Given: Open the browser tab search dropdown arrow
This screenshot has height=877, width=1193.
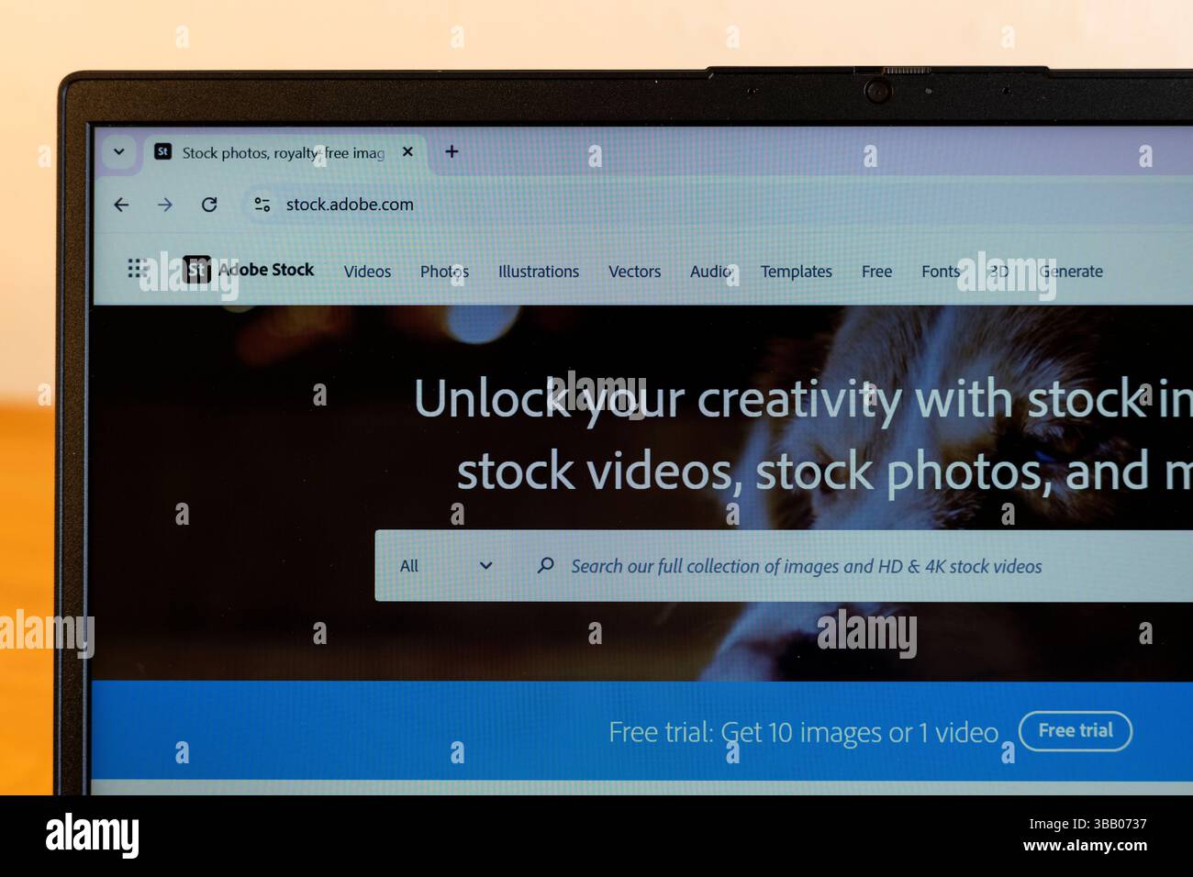Looking at the screenshot, I should (x=119, y=151).
